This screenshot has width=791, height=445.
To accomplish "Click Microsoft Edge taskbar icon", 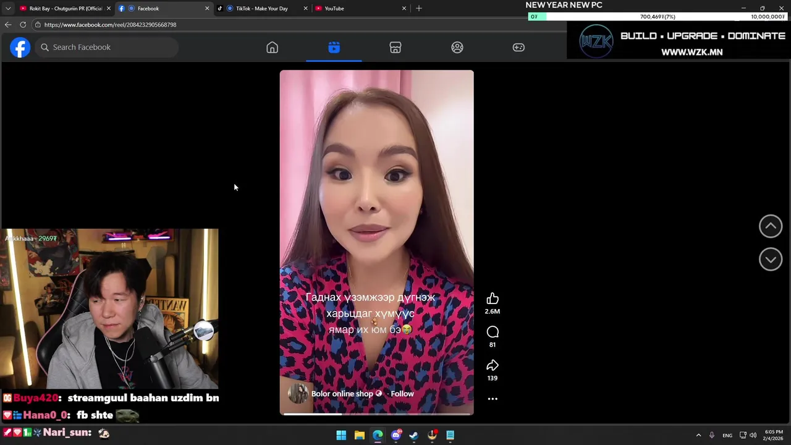I will coord(378,435).
